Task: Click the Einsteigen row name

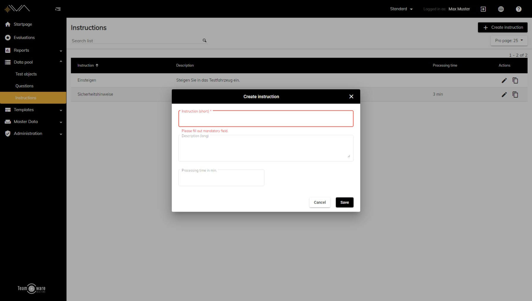Action: (87, 80)
